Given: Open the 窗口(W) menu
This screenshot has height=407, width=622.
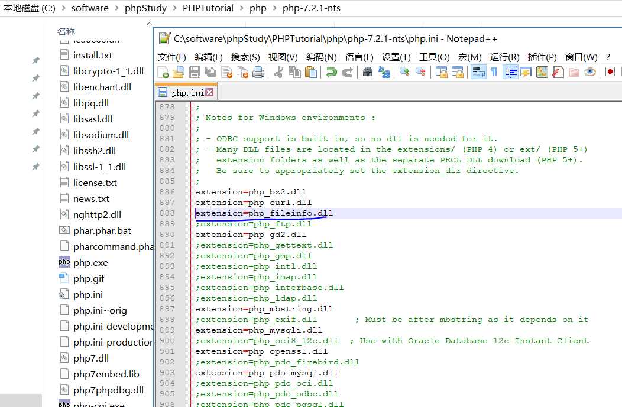Looking at the screenshot, I should tap(581, 57).
